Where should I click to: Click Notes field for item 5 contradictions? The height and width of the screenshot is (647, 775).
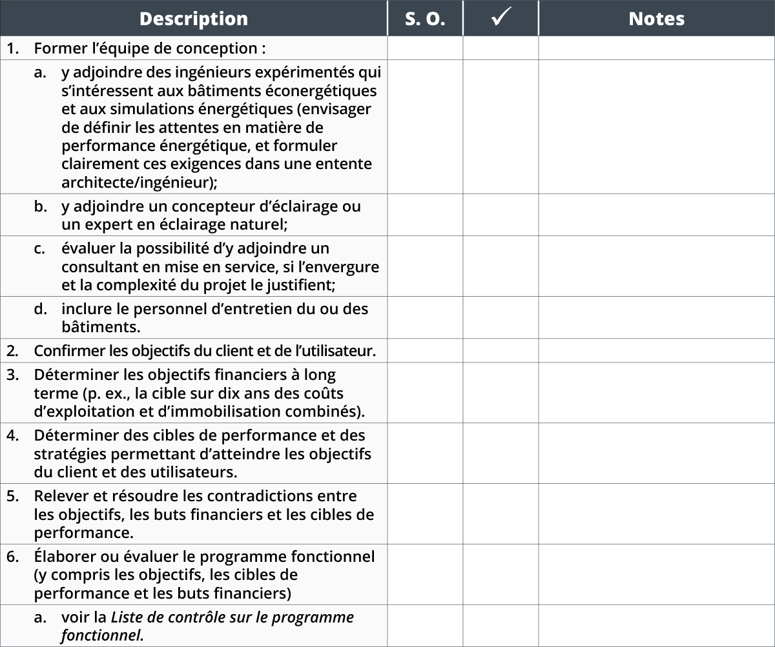656,514
